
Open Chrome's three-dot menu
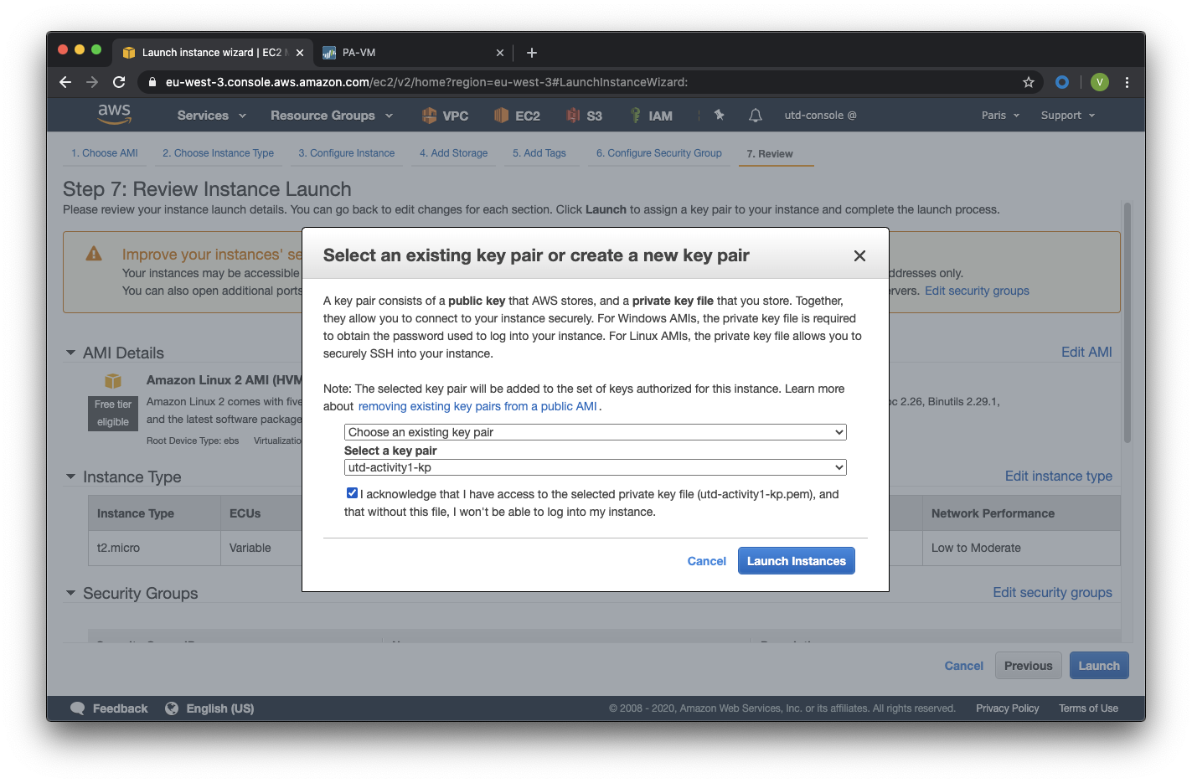(x=1127, y=82)
